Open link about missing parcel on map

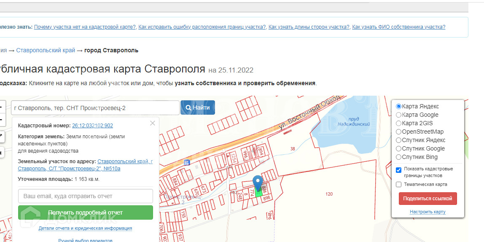point(85,27)
